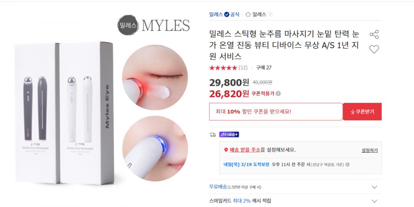Image resolution: width=414 pixels, height=207 pixels.
Task: Click the 배송 받을 주소 link
Action: (x=245, y=150)
